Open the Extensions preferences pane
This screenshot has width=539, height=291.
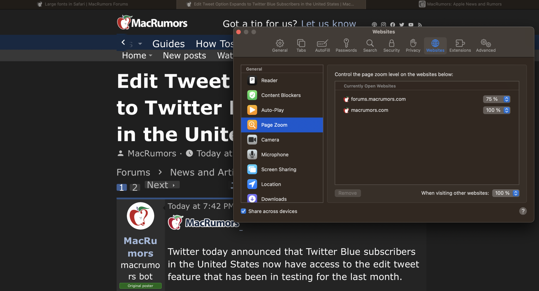[x=460, y=46]
